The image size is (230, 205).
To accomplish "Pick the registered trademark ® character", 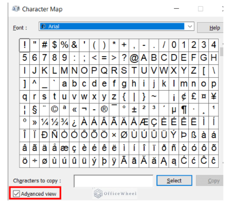I will click(104, 110).
